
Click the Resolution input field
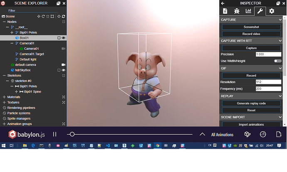pos(268,82)
